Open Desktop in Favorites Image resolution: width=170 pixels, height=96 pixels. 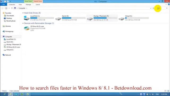(x=9, y=18)
